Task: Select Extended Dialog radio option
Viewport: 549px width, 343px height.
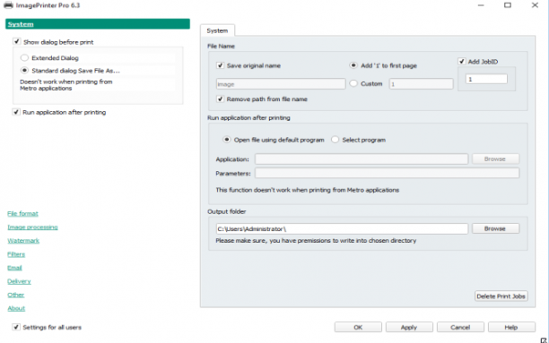Action: (24, 57)
